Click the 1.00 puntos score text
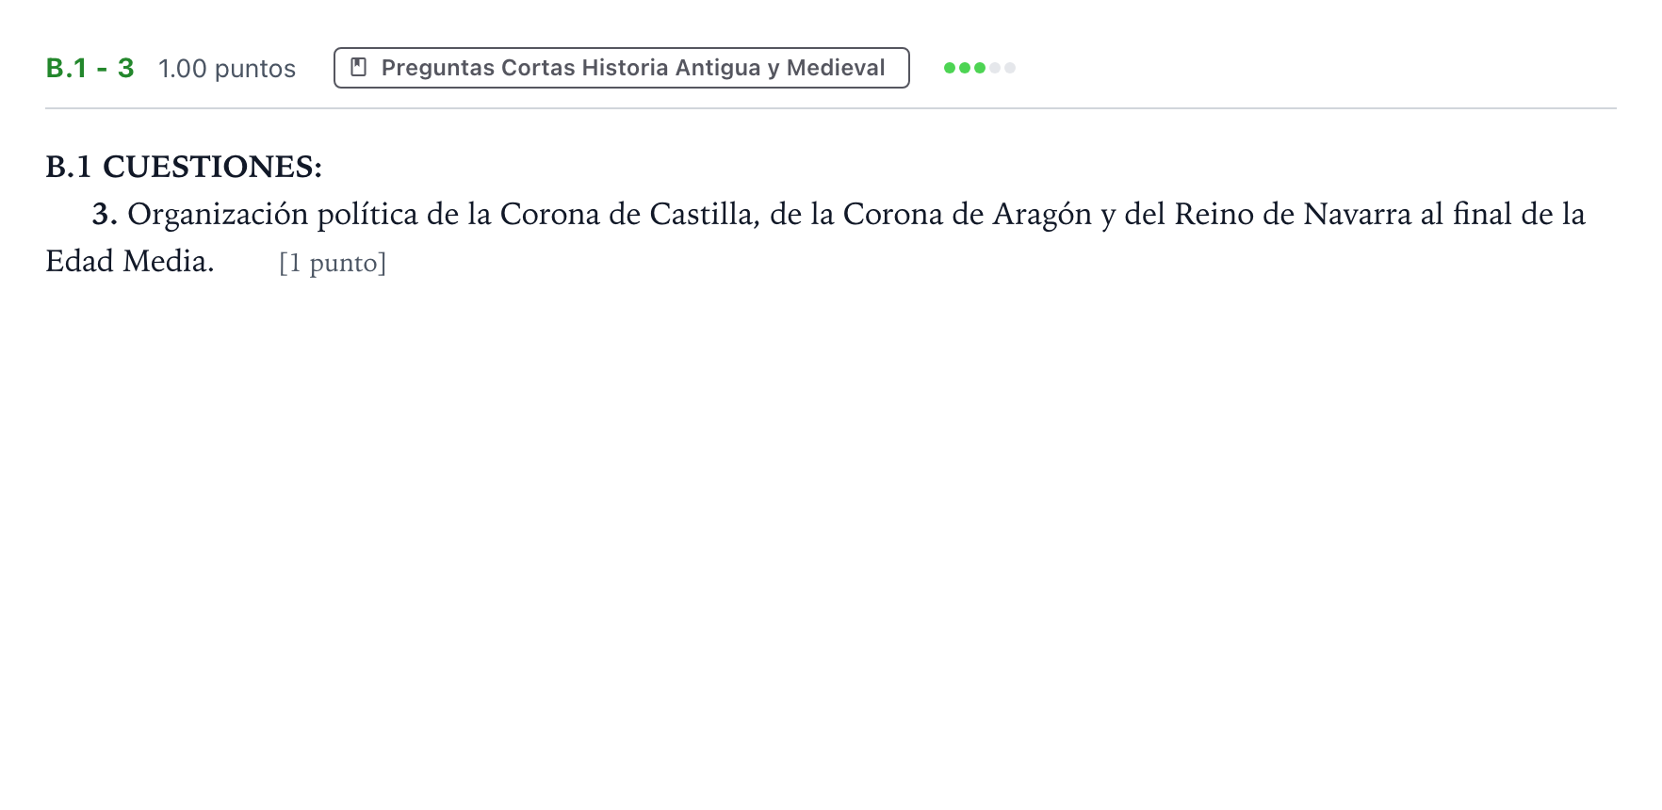 click(x=227, y=69)
